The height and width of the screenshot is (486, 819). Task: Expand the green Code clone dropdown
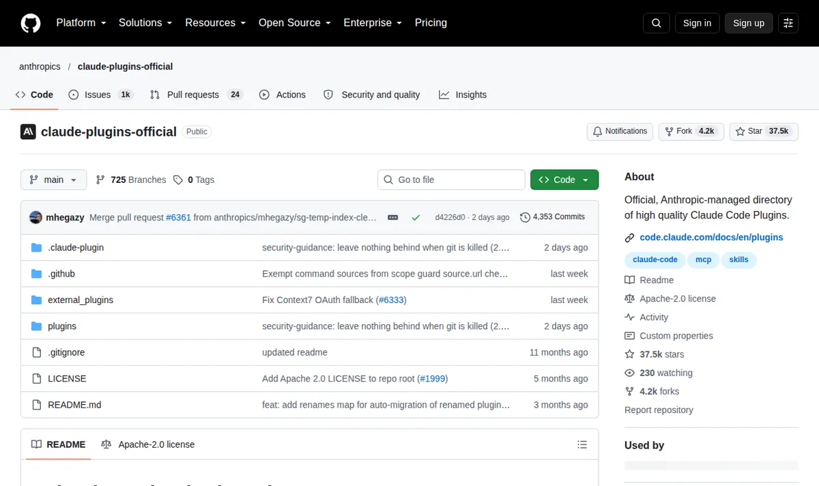coord(564,180)
